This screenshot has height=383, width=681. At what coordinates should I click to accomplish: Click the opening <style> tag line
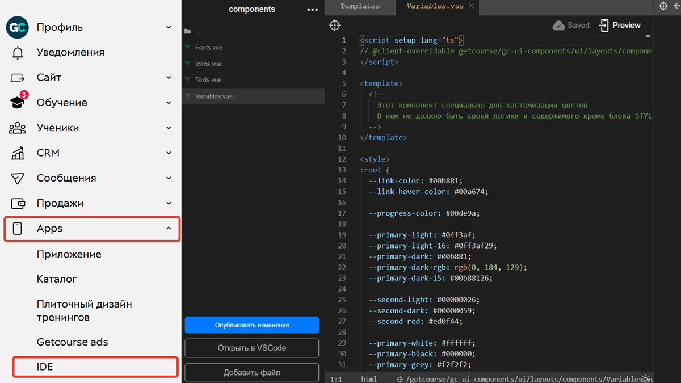coord(375,159)
